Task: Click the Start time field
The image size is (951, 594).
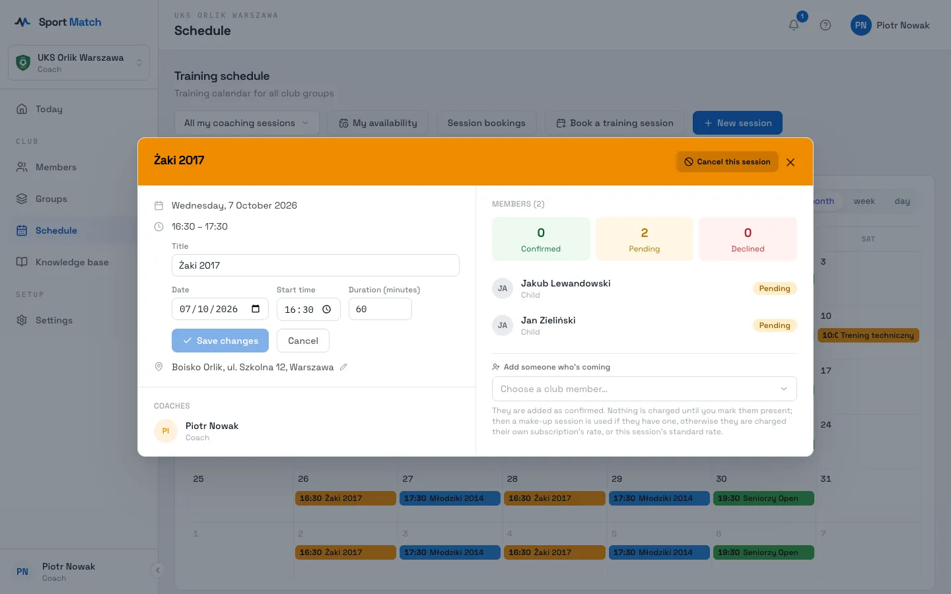Action: point(308,309)
